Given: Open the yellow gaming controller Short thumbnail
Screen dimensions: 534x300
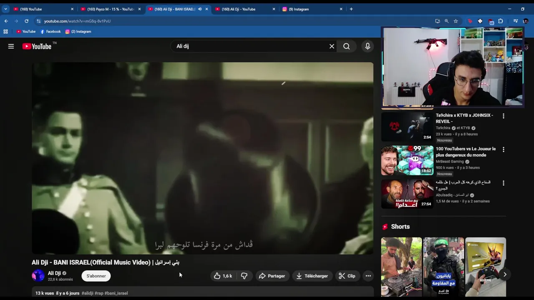Looking at the screenshot, I should click(486, 267).
